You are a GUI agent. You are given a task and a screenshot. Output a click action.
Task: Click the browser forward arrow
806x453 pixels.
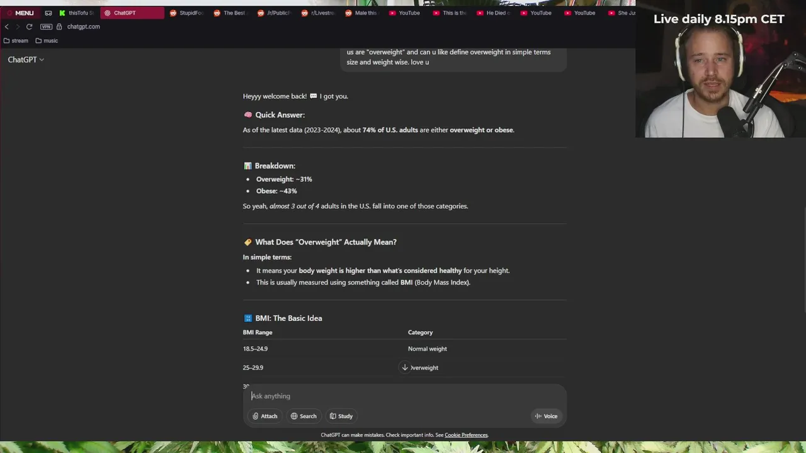[x=18, y=26]
